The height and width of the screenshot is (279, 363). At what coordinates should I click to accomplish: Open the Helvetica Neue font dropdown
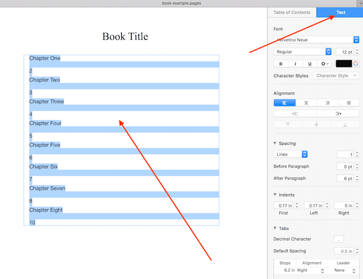317,40
